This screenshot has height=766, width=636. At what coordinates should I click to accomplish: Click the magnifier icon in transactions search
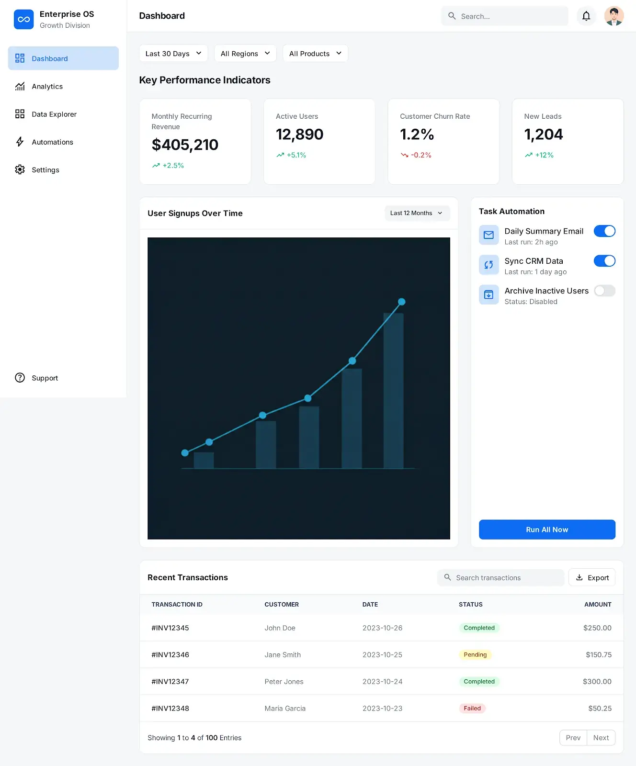(447, 577)
